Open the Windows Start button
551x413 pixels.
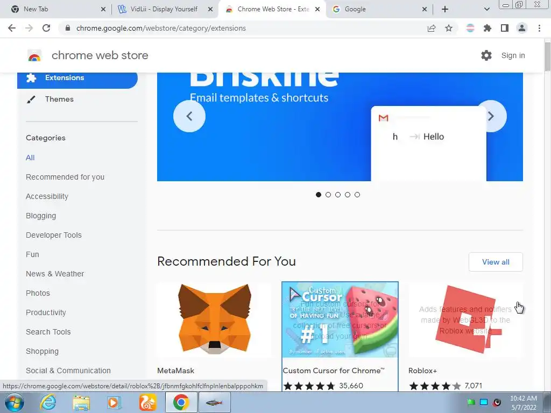coord(15,402)
